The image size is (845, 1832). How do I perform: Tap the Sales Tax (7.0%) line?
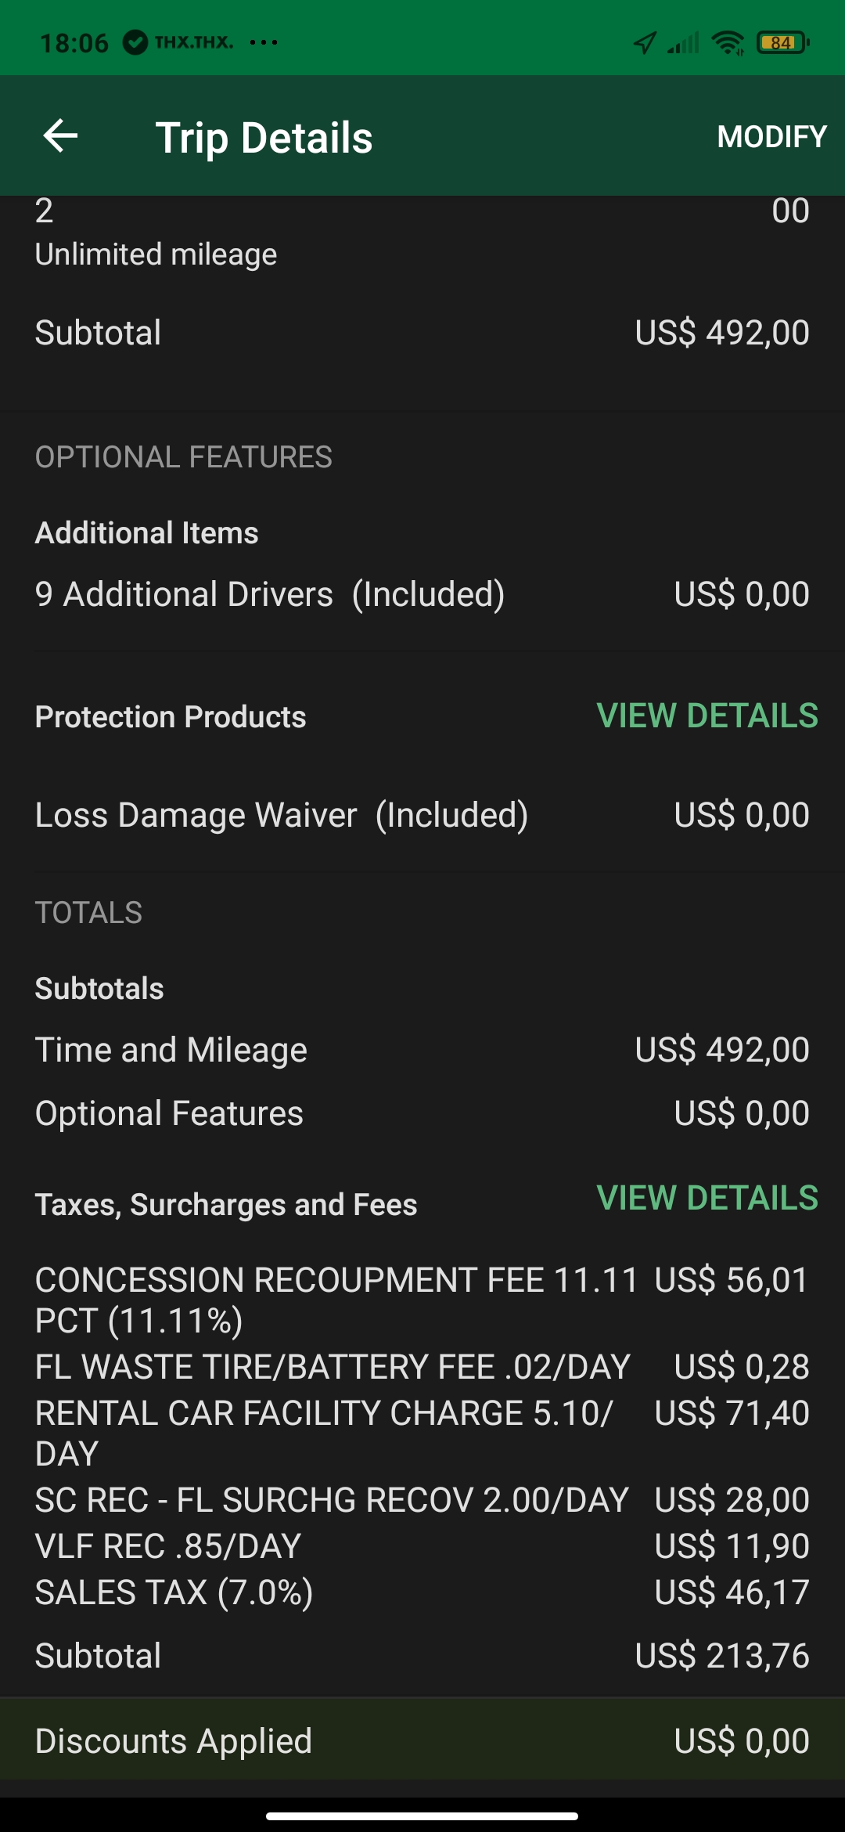pyautogui.click(x=422, y=1592)
